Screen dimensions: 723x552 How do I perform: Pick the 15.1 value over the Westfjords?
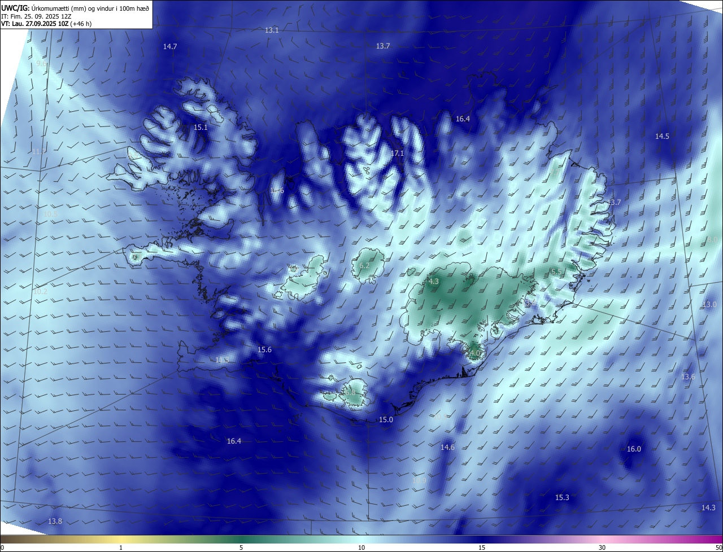pyautogui.click(x=201, y=128)
